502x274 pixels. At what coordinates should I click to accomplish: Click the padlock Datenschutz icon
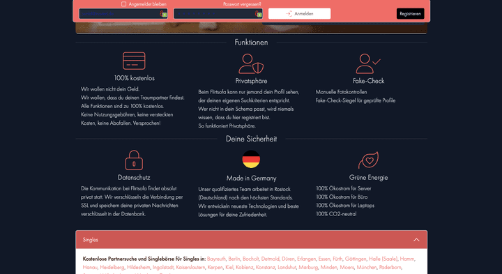[134, 160]
